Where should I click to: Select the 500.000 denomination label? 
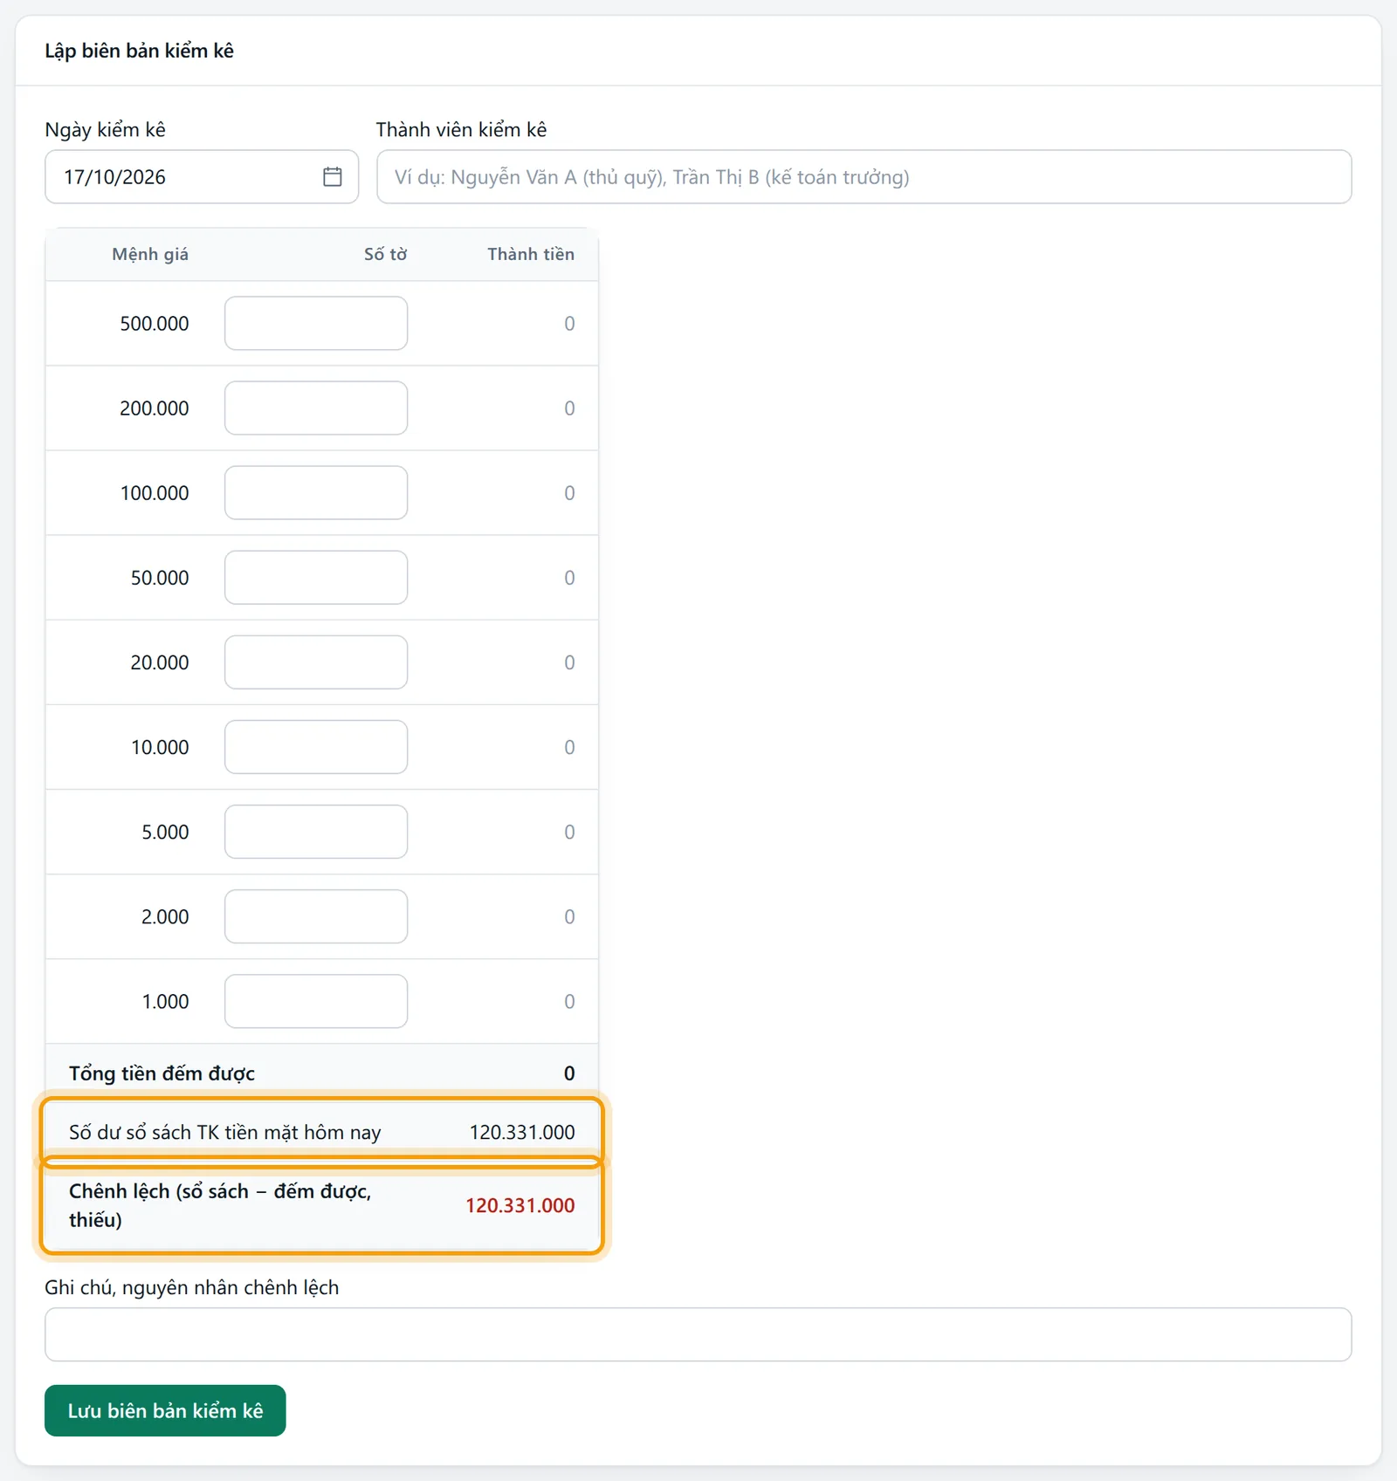[155, 323]
